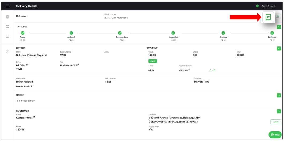The height and width of the screenshot is (141, 284).
Task: Collapse the TIMELINE section
Action: point(279,27)
